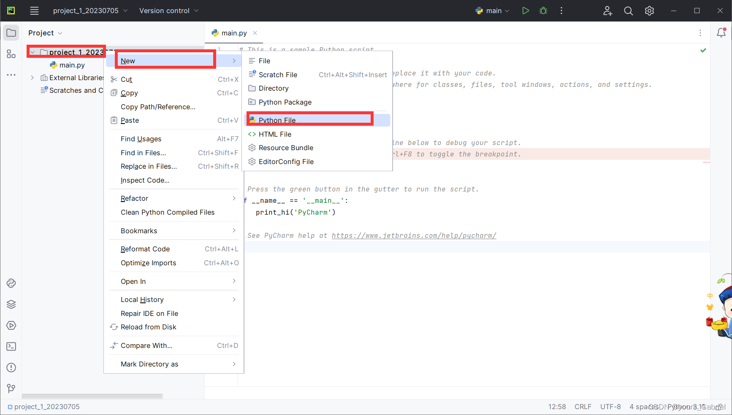Viewport: 732px width, 415px height.
Task: Collapse the project_1_2023 root folder
Action: [33, 52]
